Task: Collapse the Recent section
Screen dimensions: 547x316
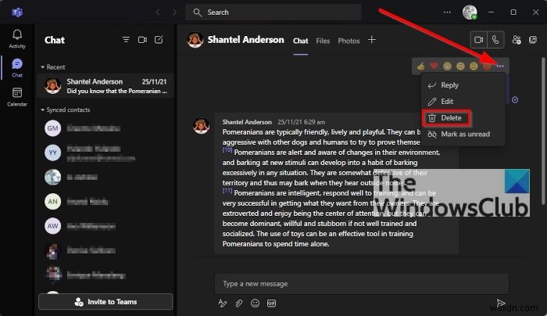Action: (x=53, y=67)
